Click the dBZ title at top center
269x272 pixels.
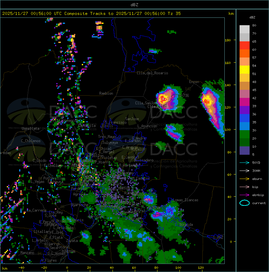(x=134, y=5)
